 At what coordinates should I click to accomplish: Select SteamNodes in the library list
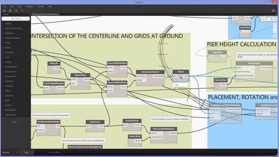click(x=10, y=115)
